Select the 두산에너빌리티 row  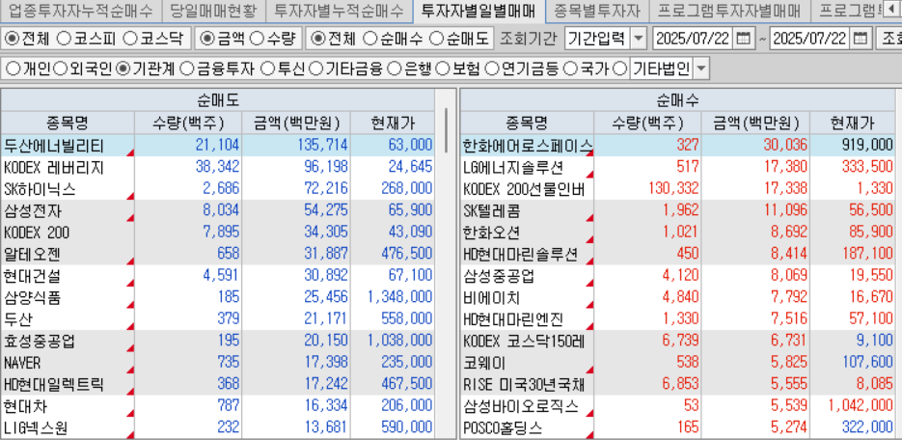click(217, 146)
